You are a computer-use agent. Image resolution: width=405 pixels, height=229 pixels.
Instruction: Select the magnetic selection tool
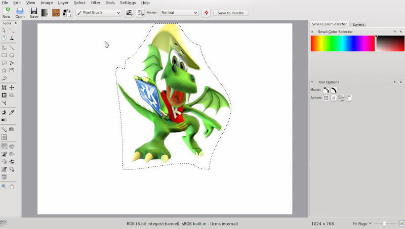[12, 169]
